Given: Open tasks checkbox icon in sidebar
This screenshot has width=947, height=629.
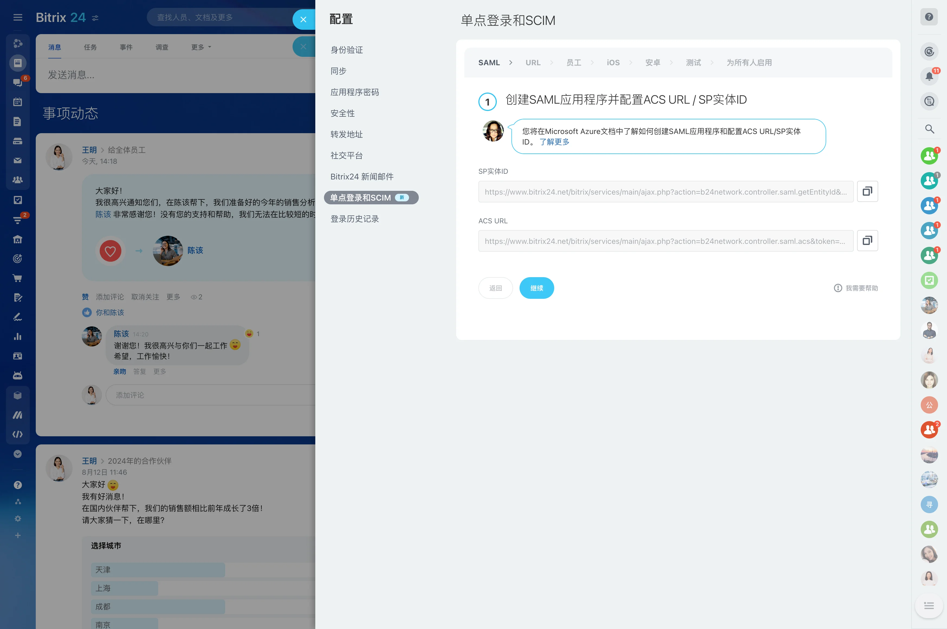Looking at the screenshot, I should (x=18, y=200).
